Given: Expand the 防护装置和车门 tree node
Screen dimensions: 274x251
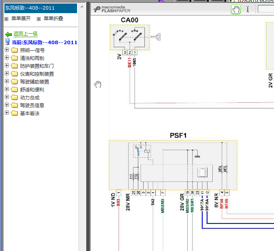Looking at the screenshot, I should pos(7,66).
